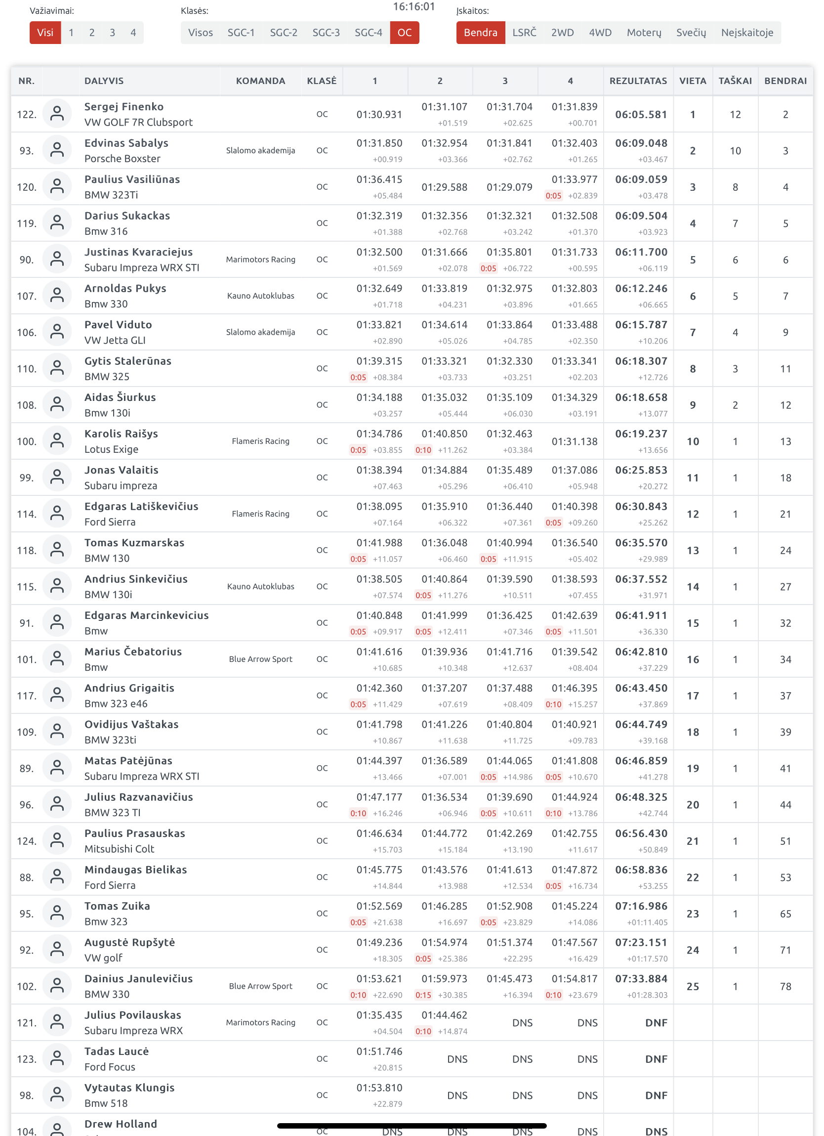Click the name Sergej Finenko
The height and width of the screenshot is (1136, 824).
124,107
